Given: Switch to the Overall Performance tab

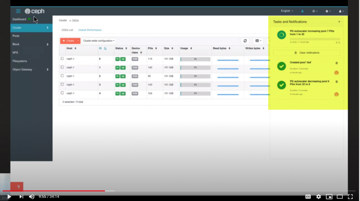Looking at the screenshot, I should (90, 30).
